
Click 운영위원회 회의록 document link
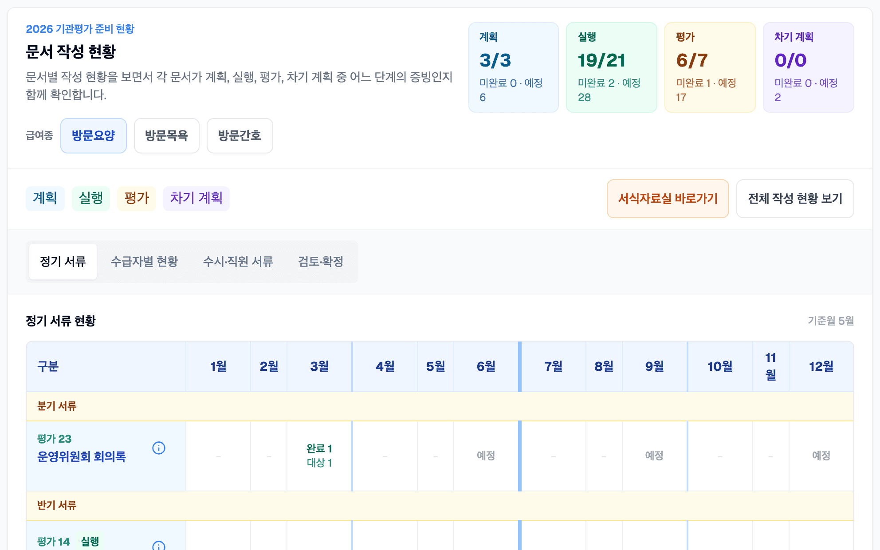[x=82, y=456]
